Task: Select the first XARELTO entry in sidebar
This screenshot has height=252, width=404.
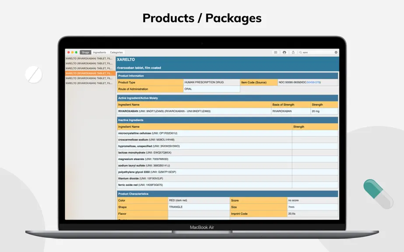Action: [90, 58]
